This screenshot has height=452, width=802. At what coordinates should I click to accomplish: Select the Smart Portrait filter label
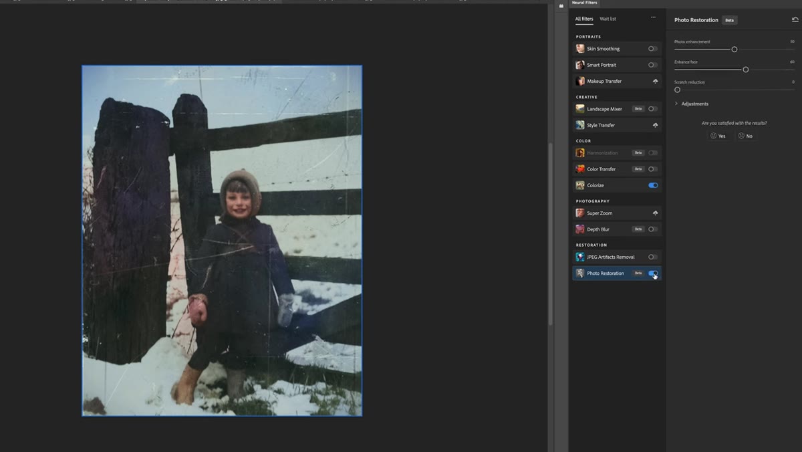point(601,65)
